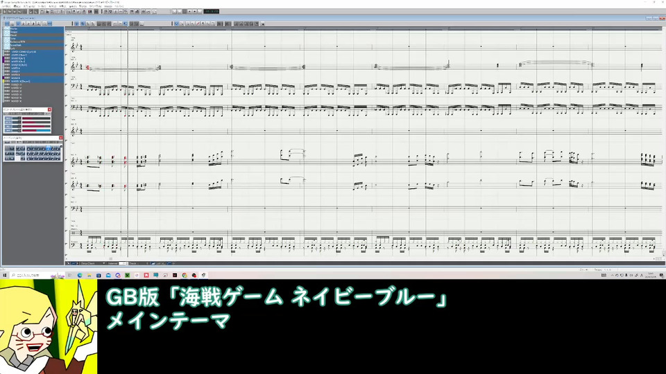Select the red pencil input tool
The image size is (666, 374).
[x=198, y=24]
